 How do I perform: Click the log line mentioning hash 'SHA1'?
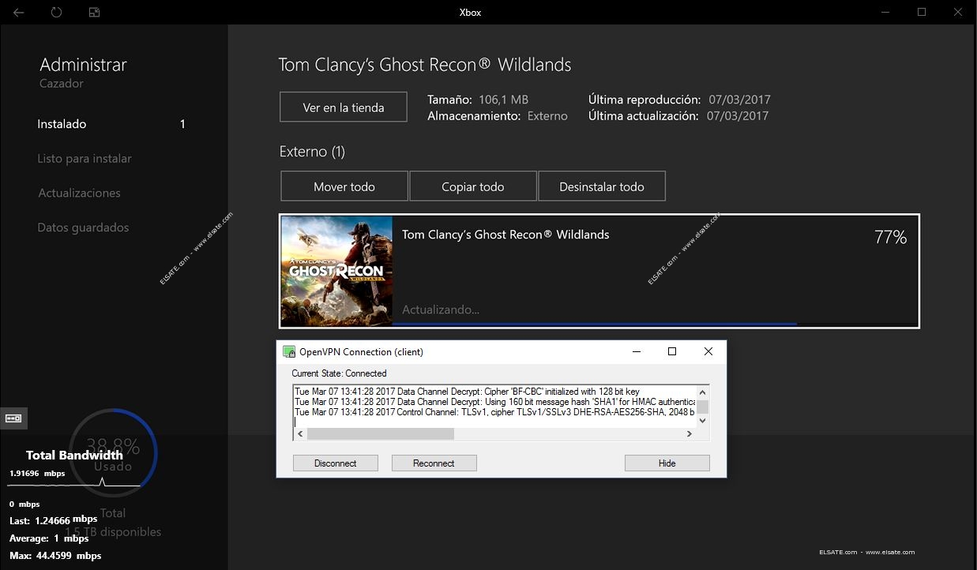pos(494,402)
